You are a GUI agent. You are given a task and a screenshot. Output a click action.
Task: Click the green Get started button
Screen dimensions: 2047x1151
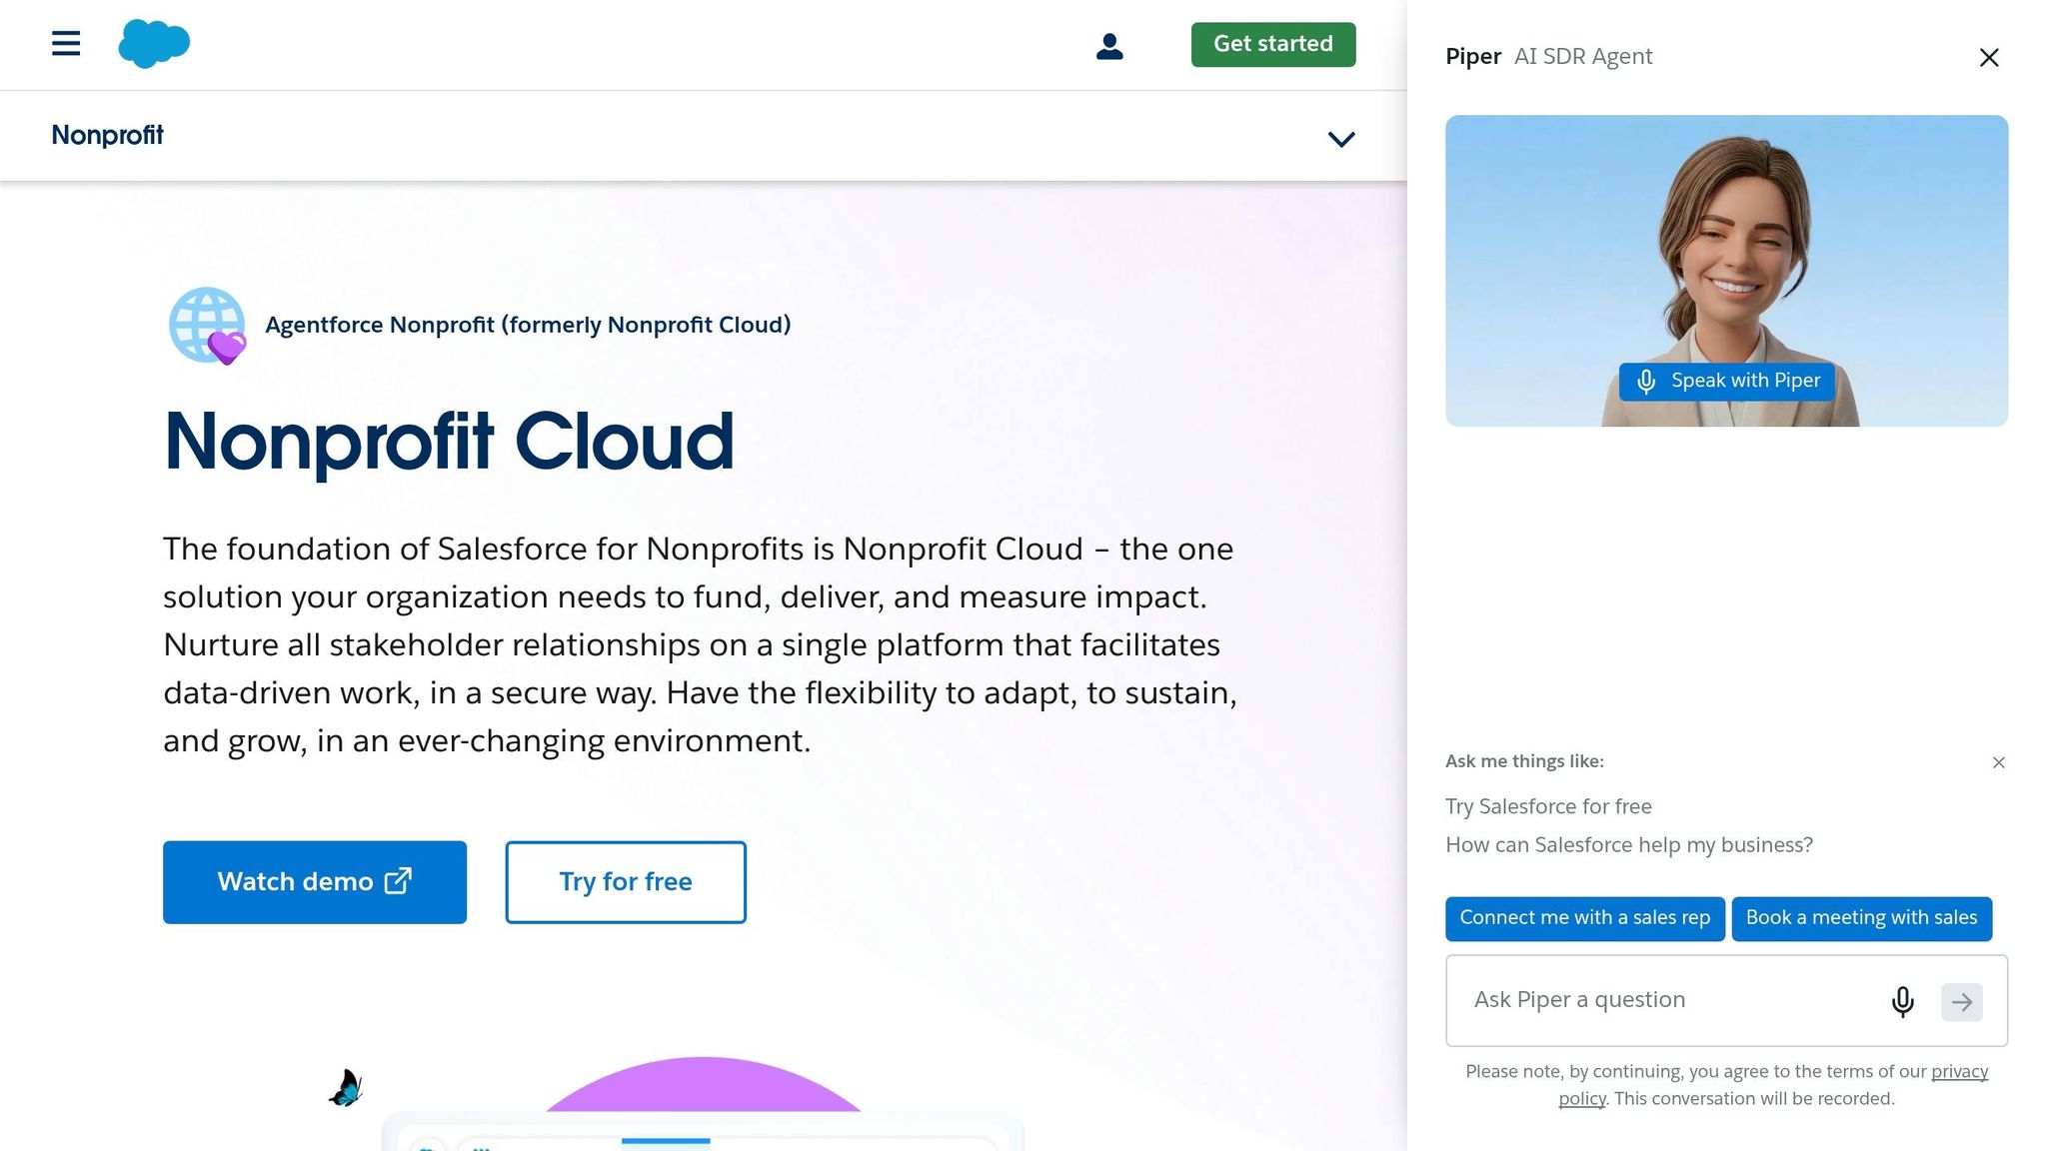coord(1273,45)
